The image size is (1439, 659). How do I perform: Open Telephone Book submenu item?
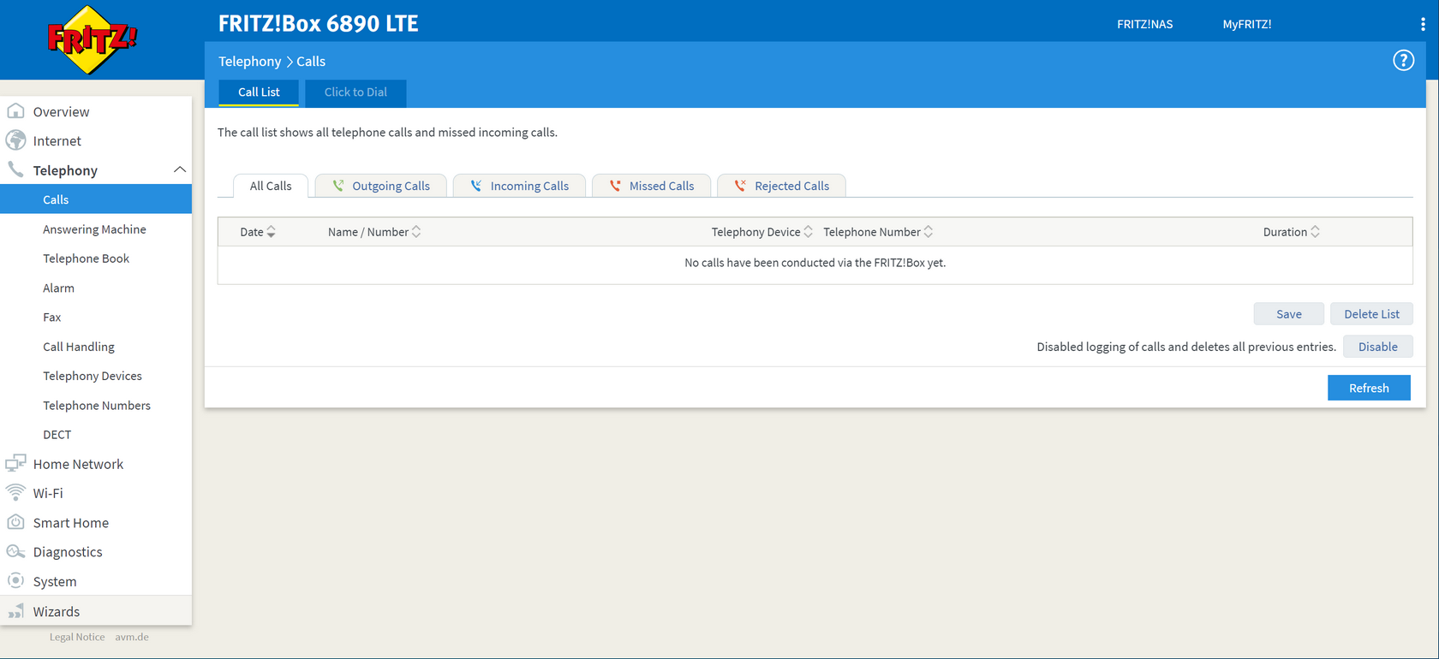point(96,258)
